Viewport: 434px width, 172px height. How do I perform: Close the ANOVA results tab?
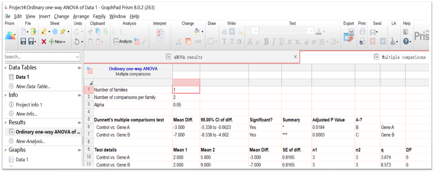coord(295,57)
